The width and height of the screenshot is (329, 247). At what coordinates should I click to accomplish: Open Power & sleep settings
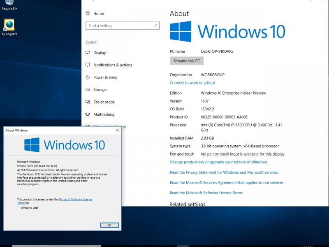105,77
